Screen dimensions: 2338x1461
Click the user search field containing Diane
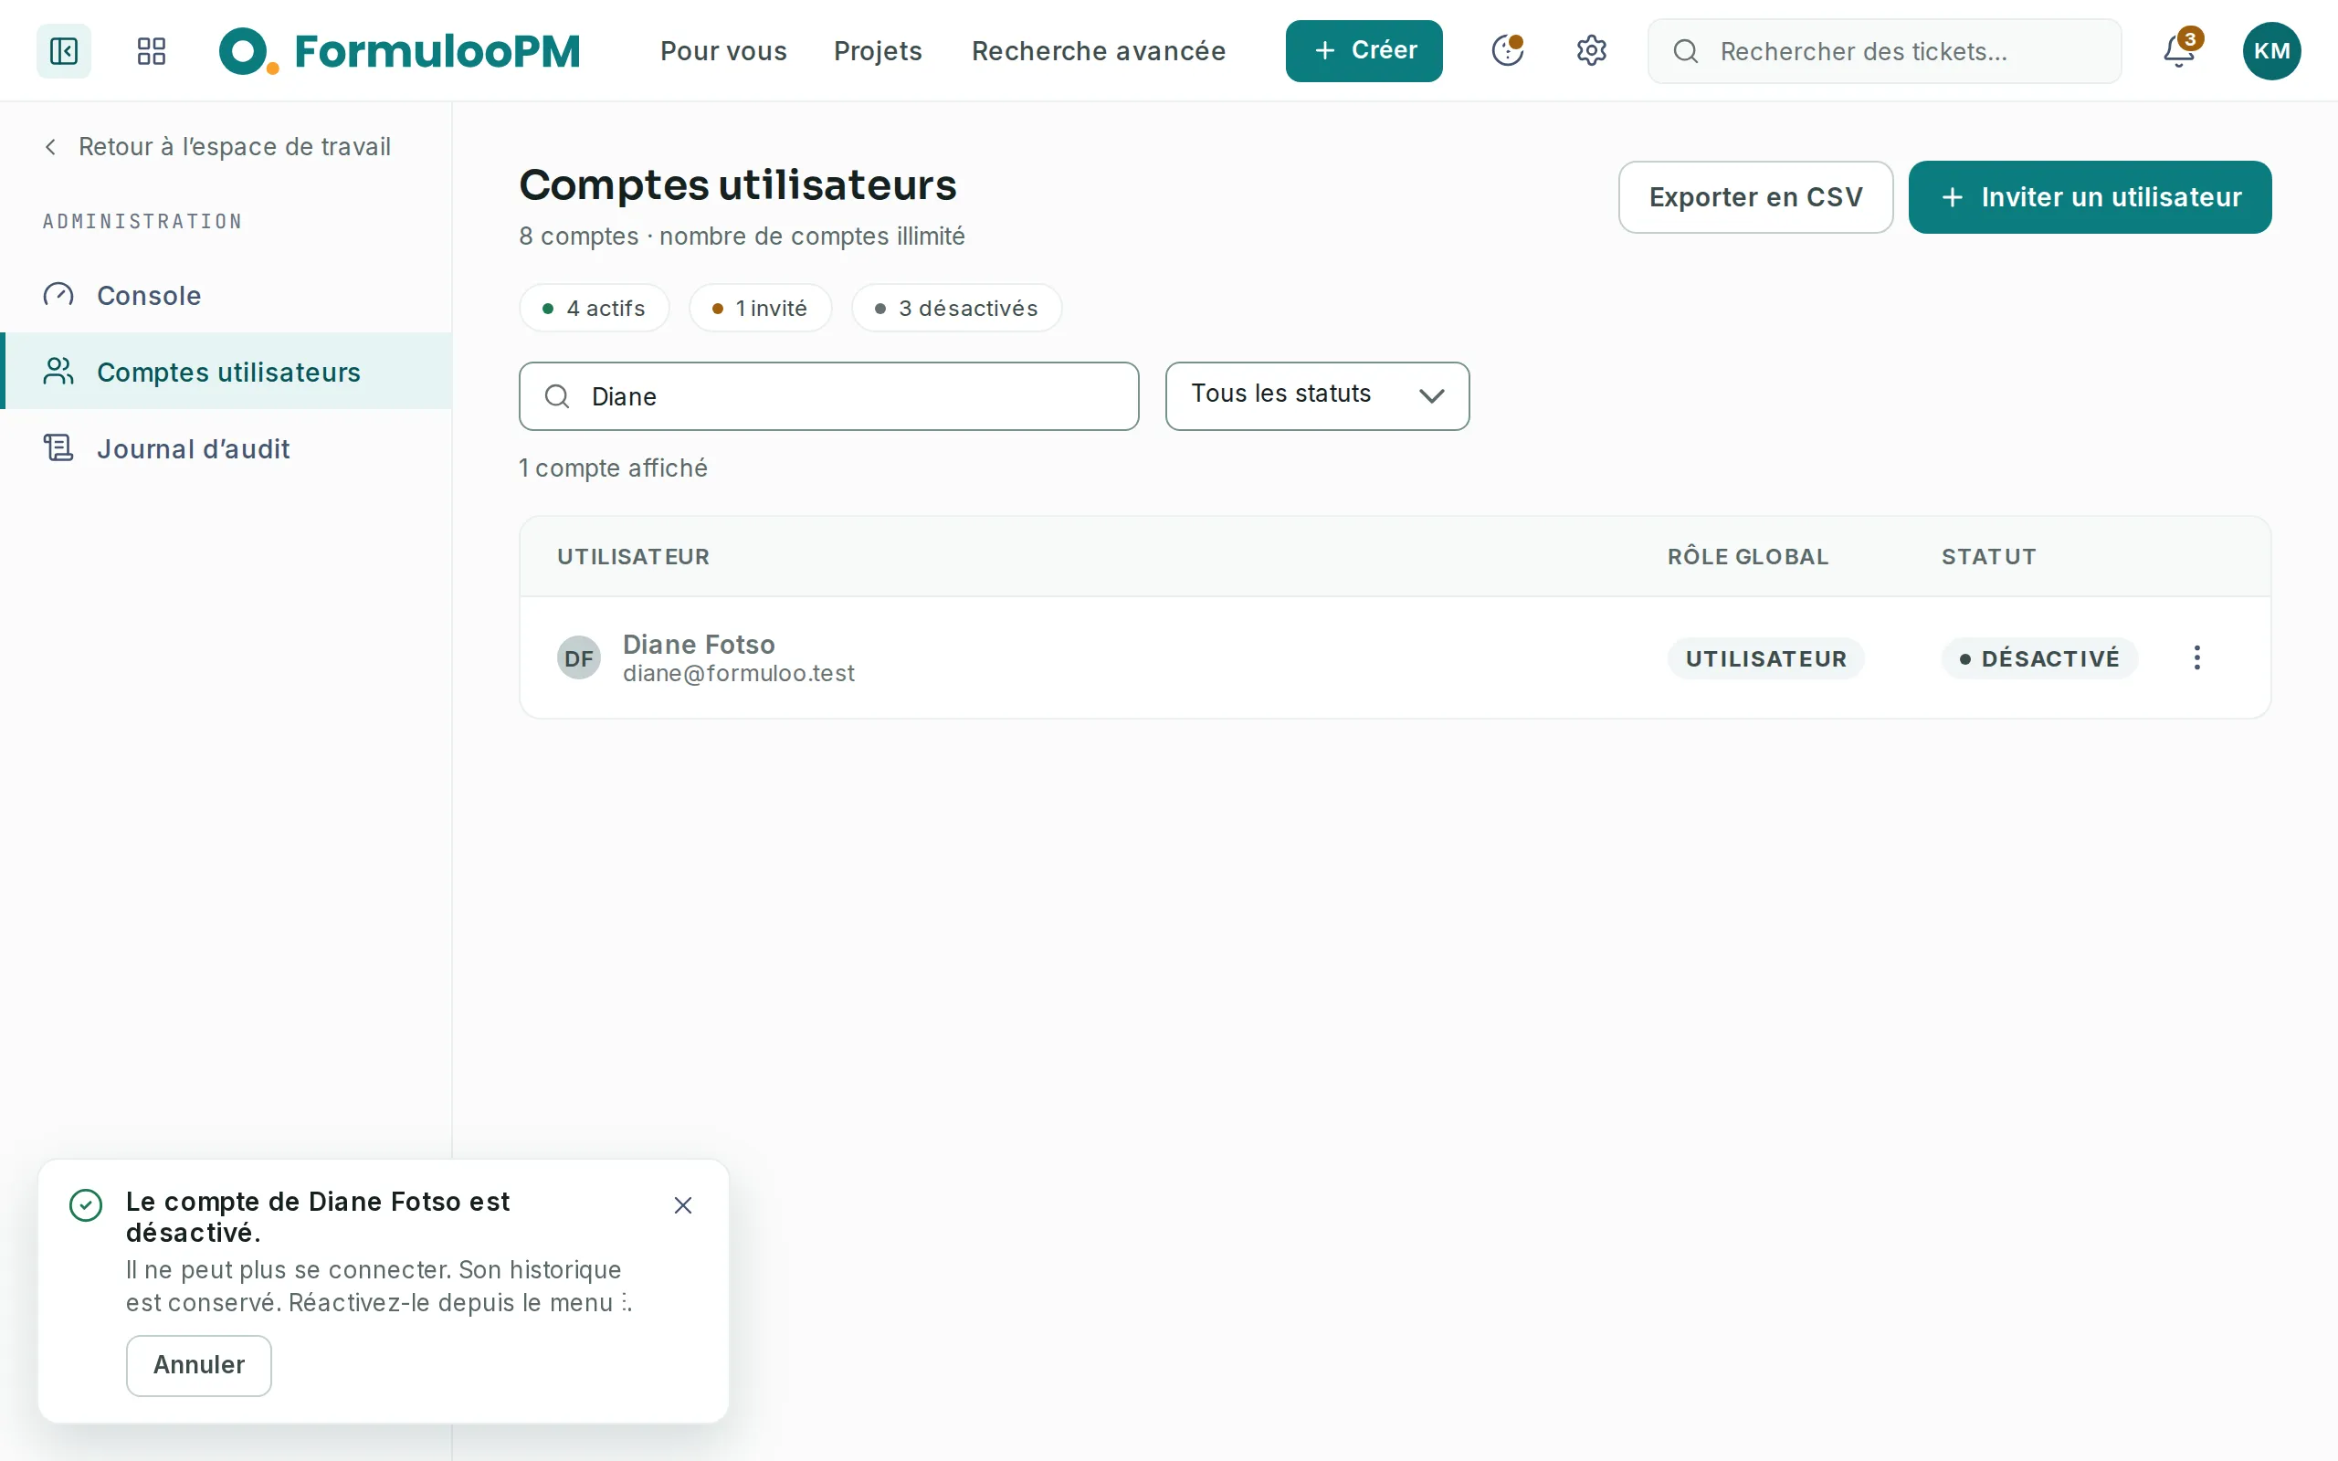click(x=829, y=396)
